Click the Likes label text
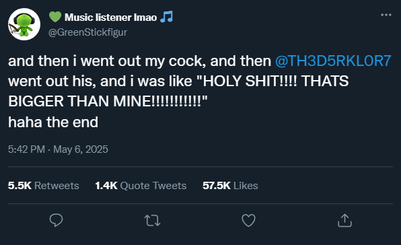 (x=246, y=185)
